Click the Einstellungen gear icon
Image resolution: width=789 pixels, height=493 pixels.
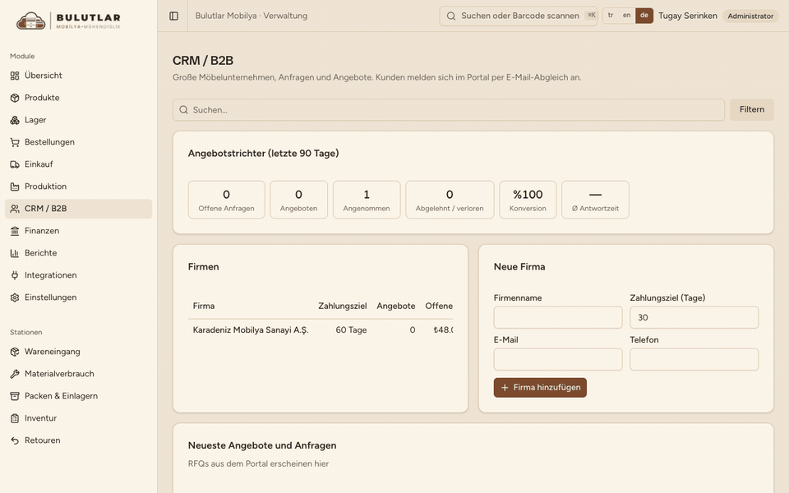15,297
